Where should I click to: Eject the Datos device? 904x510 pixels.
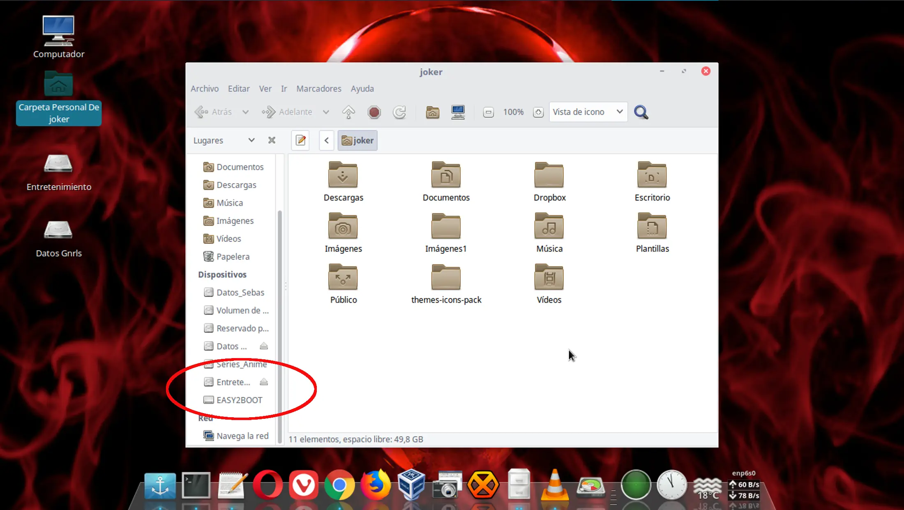263,346
